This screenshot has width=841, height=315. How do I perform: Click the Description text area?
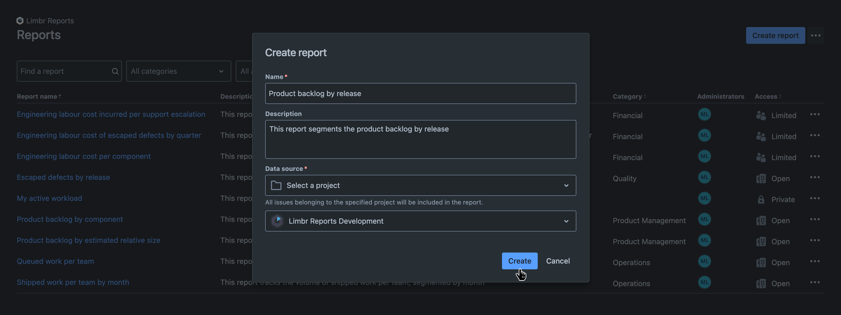point(420,140)
